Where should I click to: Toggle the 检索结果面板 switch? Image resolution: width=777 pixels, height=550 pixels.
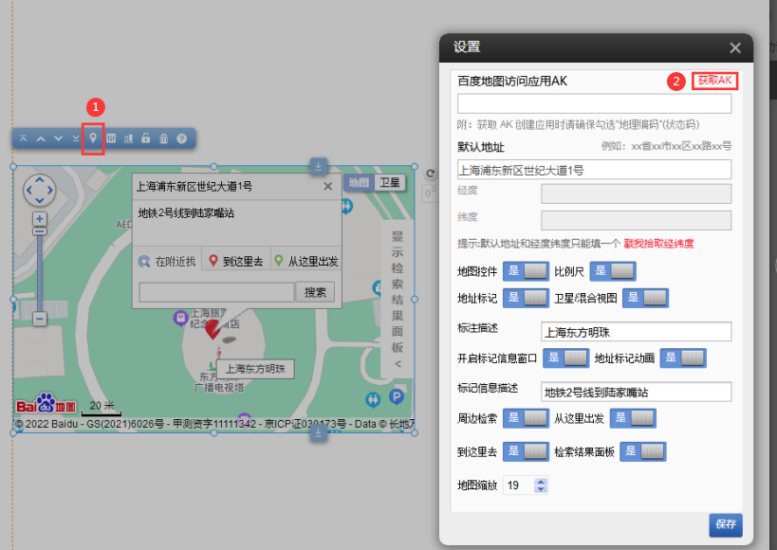642,451
